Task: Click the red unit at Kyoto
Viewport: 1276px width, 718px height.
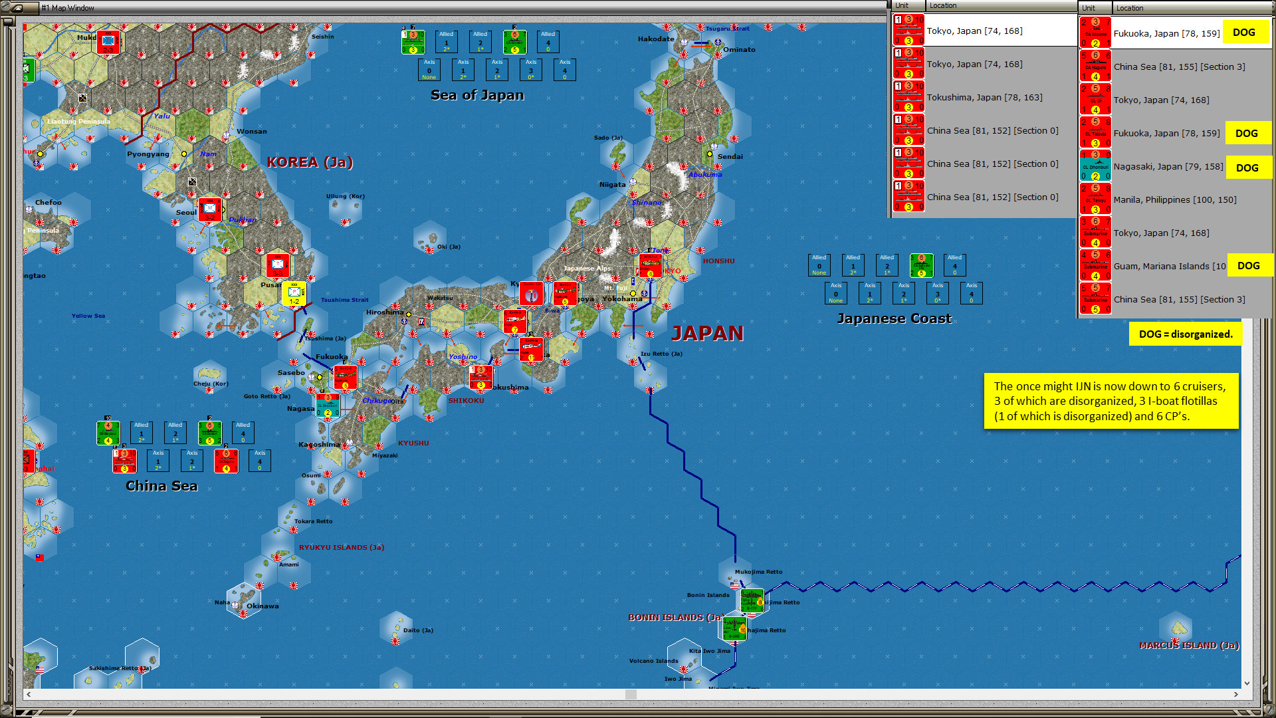Action: [x=531, y=293]
